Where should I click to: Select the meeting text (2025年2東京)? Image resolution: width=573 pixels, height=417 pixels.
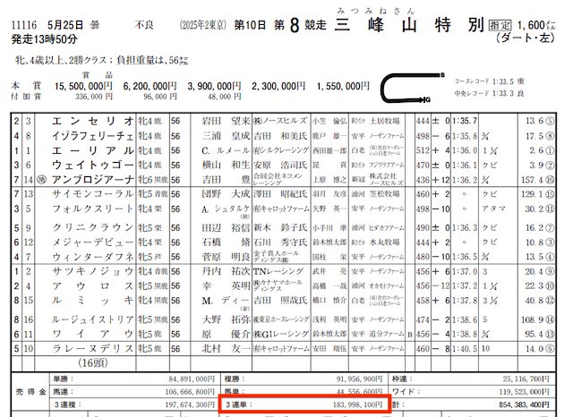point(203,25)
